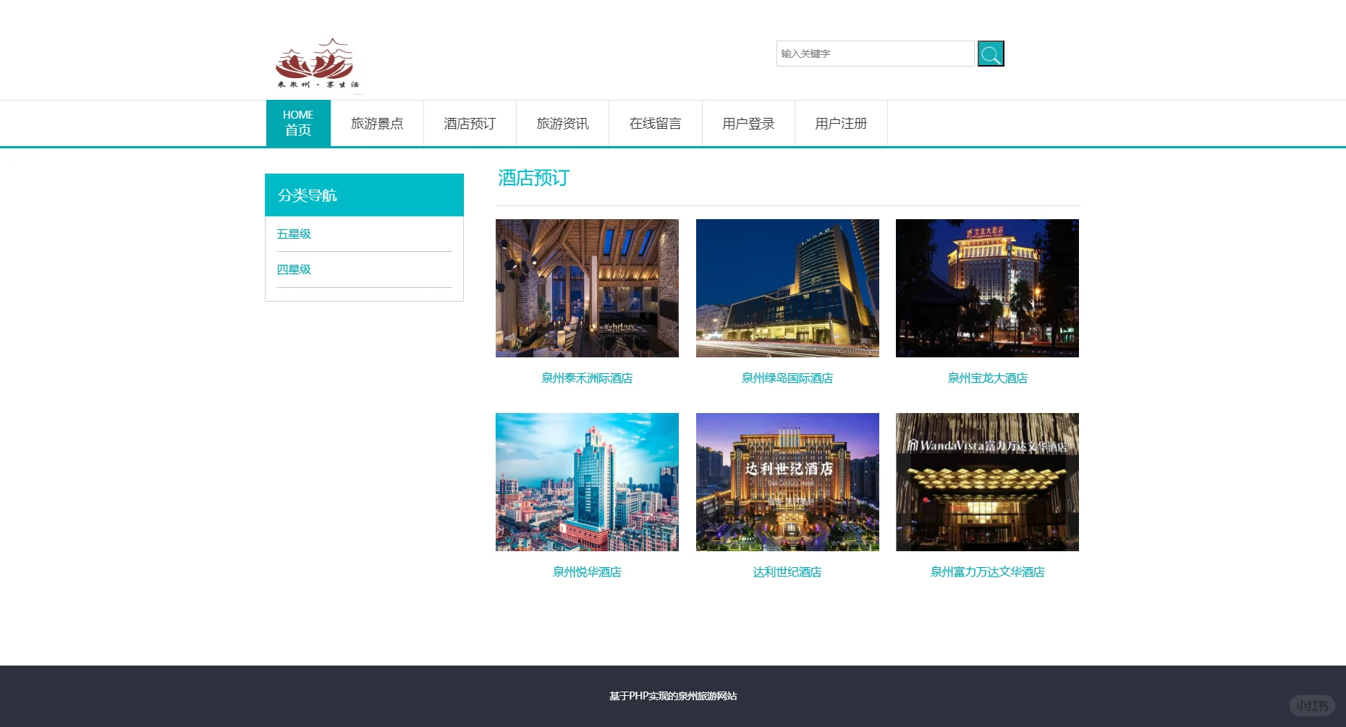Open 泉州悦华酒店 hotel photo
Viewport: 1346px width, 727px height.
586,482
